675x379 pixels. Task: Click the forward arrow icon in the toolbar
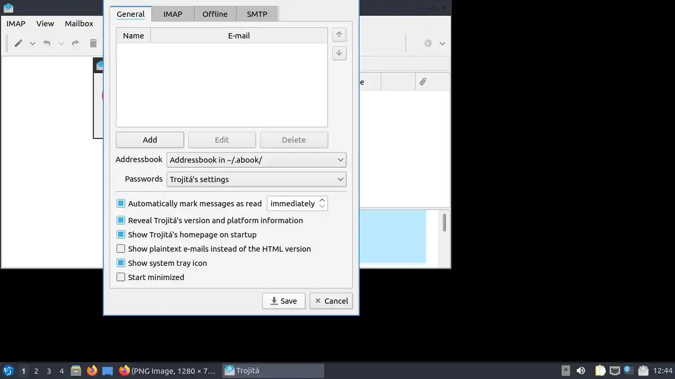pos(75,43)
